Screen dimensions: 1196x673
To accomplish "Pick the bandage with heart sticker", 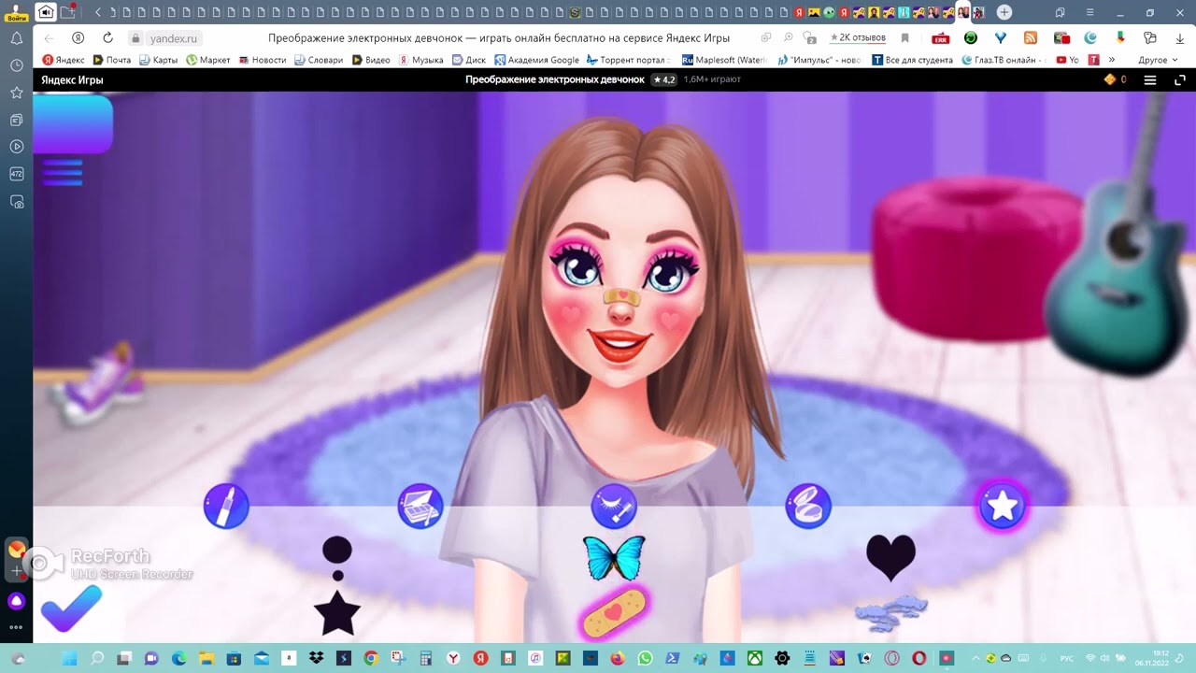I will point(614,613).
